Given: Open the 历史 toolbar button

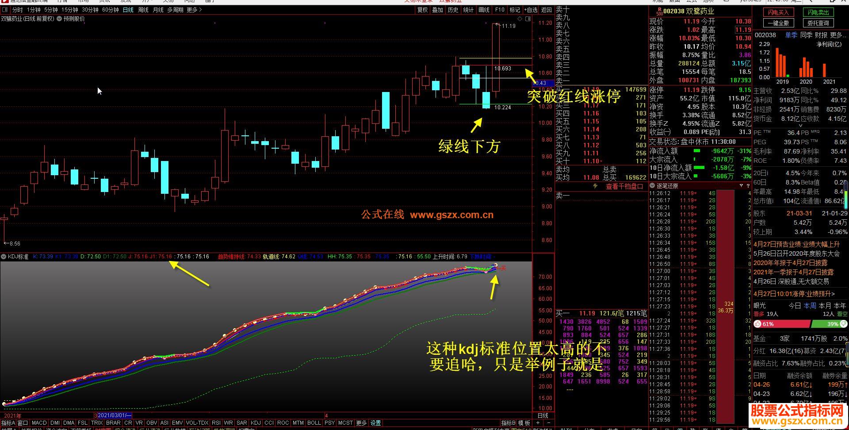Looking at the screenshot, I should pyautogui.click(x=453, y=10).
